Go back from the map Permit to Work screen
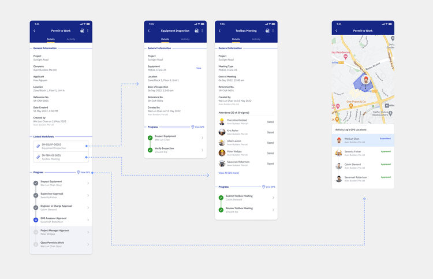Image resolution: width=433 pixels, height=279 pixels. [x=337, y=31]
